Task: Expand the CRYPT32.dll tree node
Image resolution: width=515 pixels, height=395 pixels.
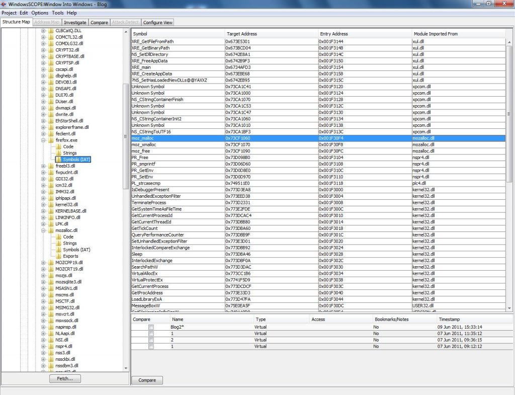Action: pos(43,50)
